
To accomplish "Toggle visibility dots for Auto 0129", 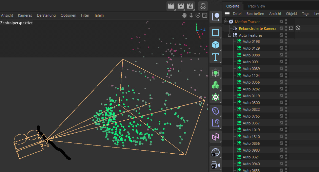I will [286, 48].
